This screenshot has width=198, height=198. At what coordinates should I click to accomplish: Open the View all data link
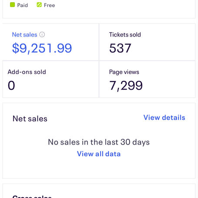coord(99,154)
